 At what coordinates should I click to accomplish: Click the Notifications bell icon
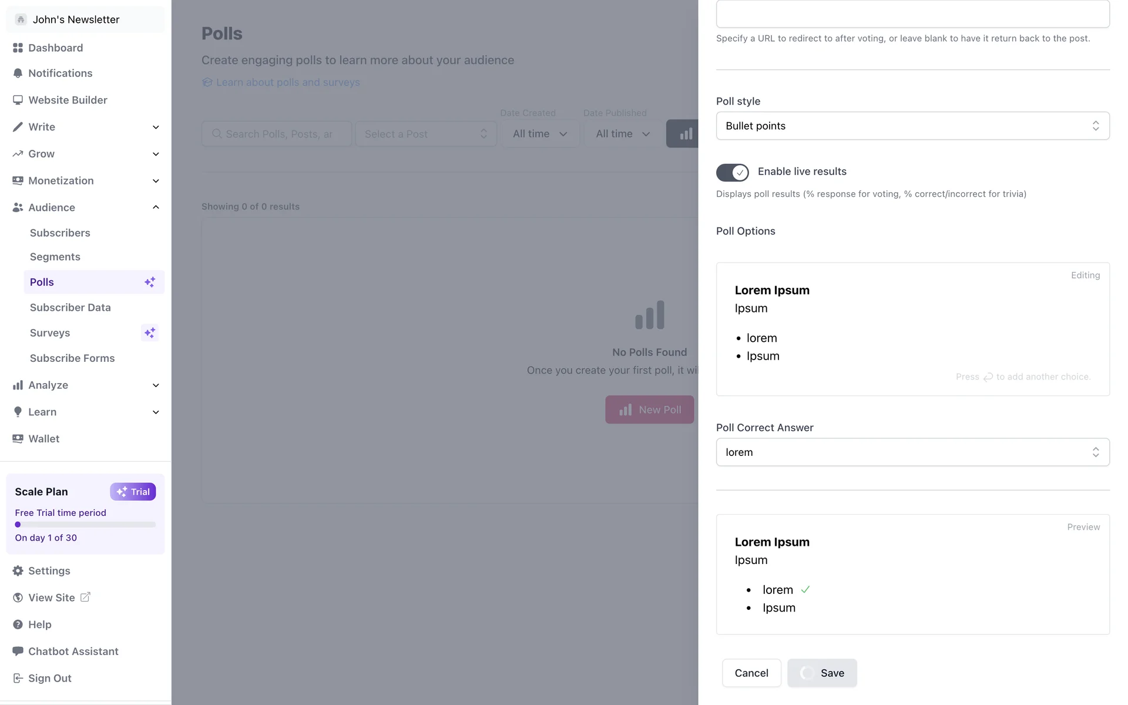click(x=18, y=73)
